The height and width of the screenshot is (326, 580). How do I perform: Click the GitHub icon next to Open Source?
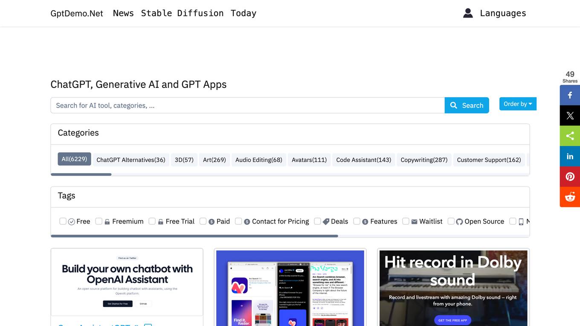(459, 221)
